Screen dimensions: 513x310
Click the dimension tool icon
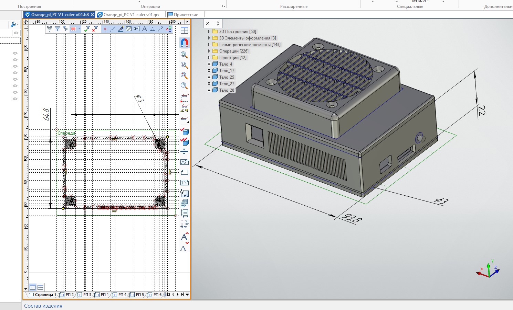point(153,29)
